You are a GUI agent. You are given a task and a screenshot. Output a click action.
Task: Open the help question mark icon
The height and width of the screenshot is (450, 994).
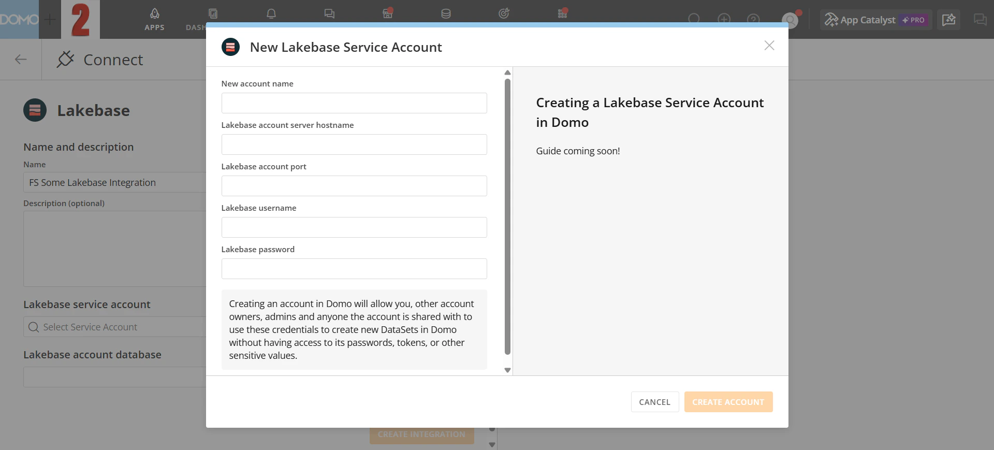pos(754,20)
